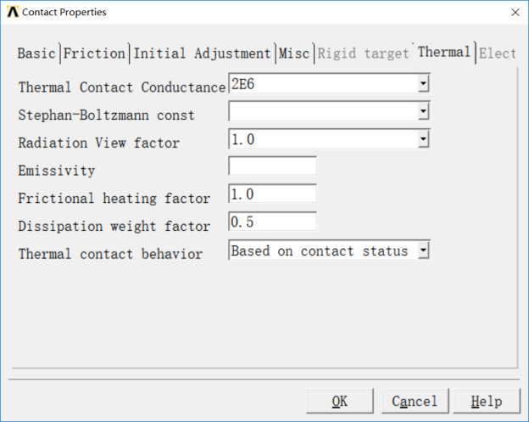Image resolution: width=529 pixels, height=422 pixels.
Task: Click the Thermal tab
Action: coord(443,53)
